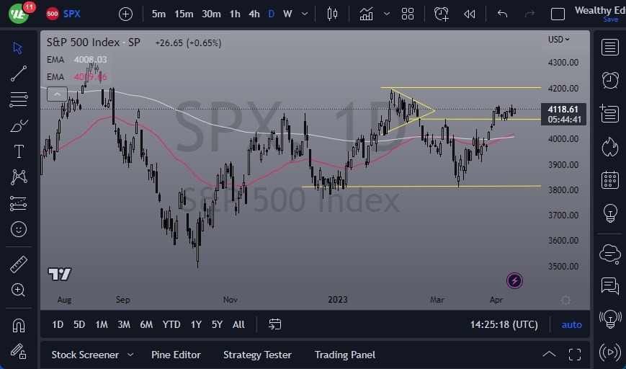Open the calendar panel in right sidebar
Image resolution: width=626 pixels, height=369 pixels.
click(x=610, y=179)
